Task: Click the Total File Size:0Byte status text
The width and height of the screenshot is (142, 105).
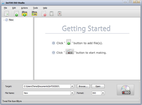Action: [12, 101]
